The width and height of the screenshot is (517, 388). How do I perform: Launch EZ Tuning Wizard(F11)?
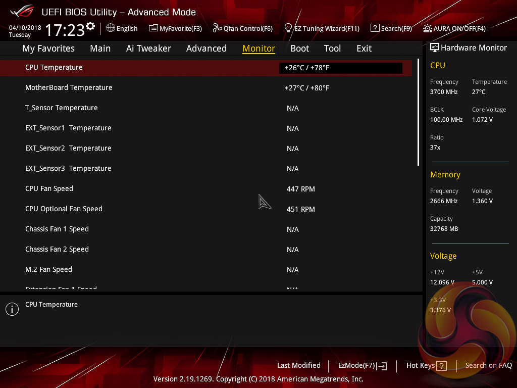[x=322, y=28]
